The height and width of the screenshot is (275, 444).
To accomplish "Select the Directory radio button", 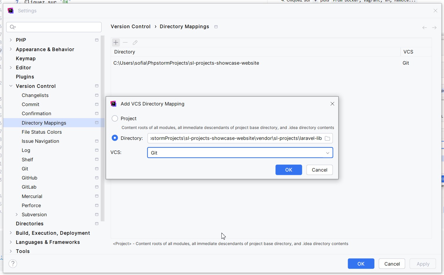I will coord(115,138).
